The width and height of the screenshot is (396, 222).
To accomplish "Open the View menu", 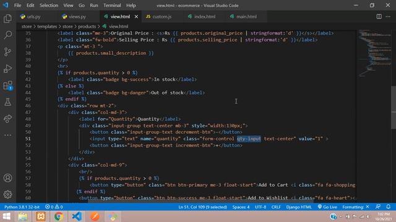I will [68, 6].
